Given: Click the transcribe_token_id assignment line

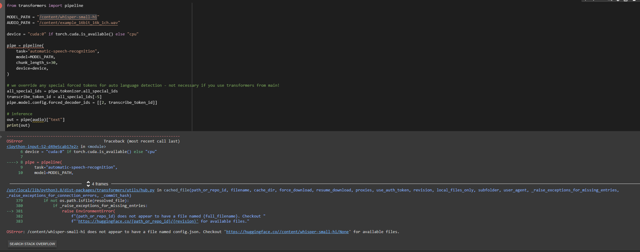Looking at the screenshot, I should 54,97.
